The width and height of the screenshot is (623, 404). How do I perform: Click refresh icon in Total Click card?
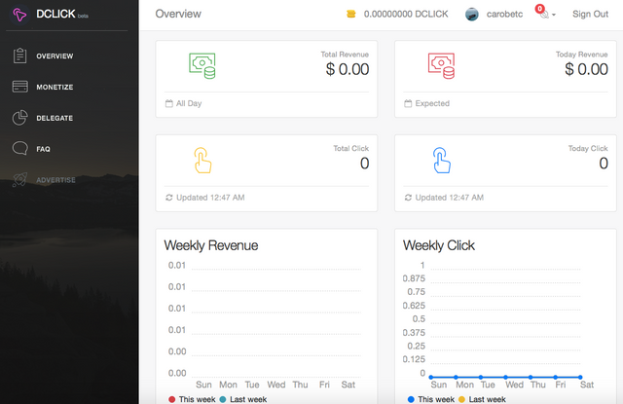(168, 198)
